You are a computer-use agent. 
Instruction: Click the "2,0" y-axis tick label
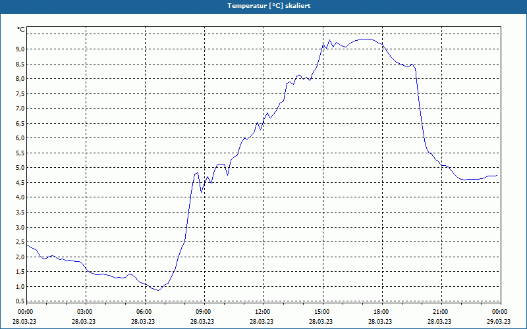coord(20,257)
